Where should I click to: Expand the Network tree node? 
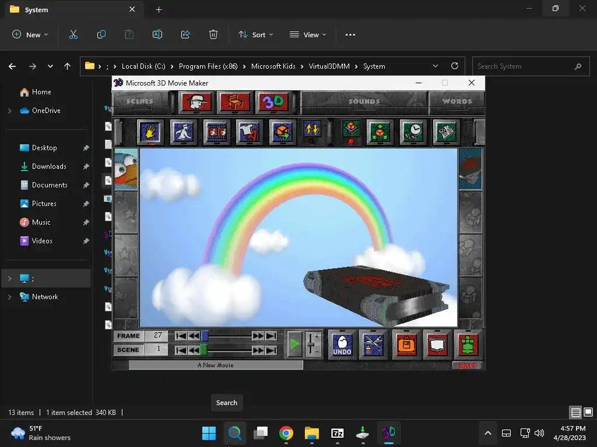[9, 297]
